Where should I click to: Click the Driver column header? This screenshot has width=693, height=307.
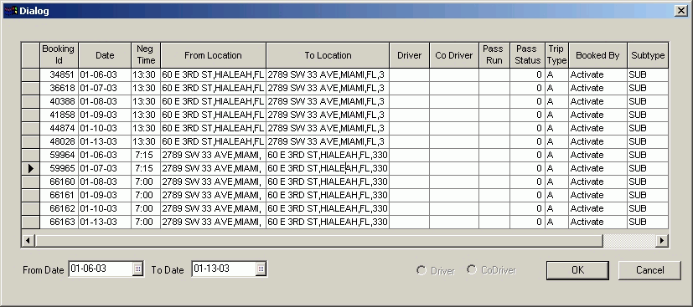[409, 55]
